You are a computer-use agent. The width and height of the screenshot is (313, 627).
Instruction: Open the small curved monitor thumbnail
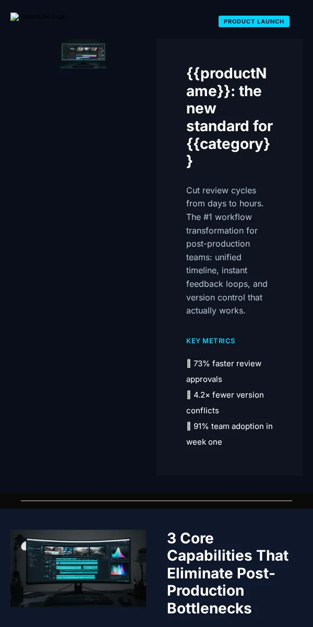83,55
